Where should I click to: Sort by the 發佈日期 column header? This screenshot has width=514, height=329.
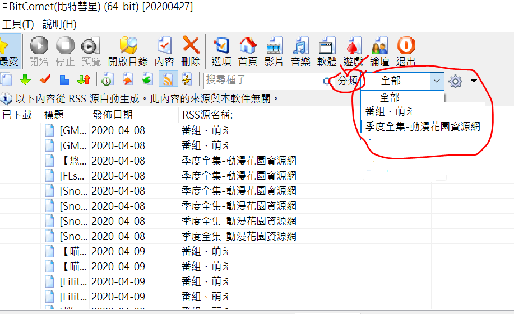(134, 115)
